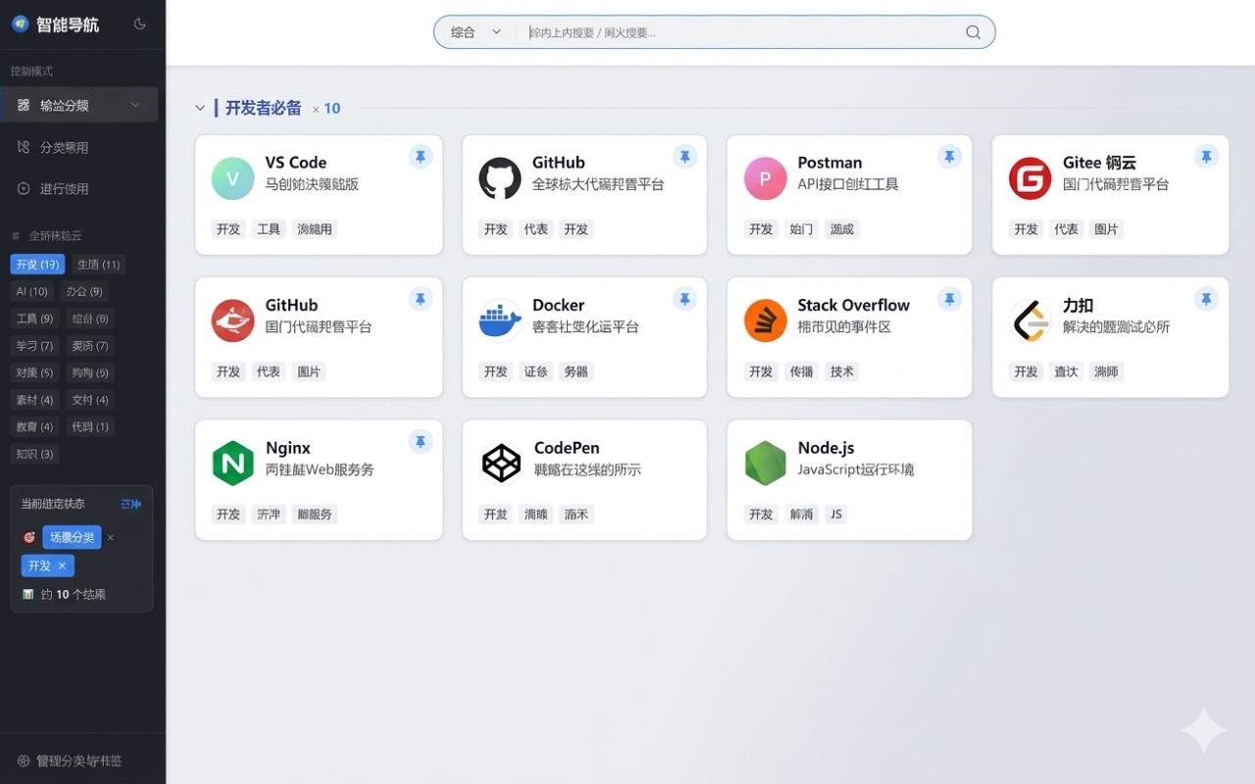The height and width of the screenshot is (784, 1255).
Task: Toggle the pin on the Nginx card
Action: [x=421, y=442]
